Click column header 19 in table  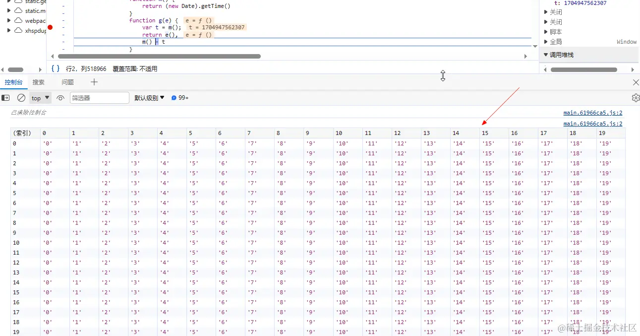[x=611, y=133]
